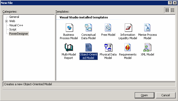This screenshot has width=178, height=101.
Task: Select the General category
Action: pyautogui.click(x=14, y=17)
